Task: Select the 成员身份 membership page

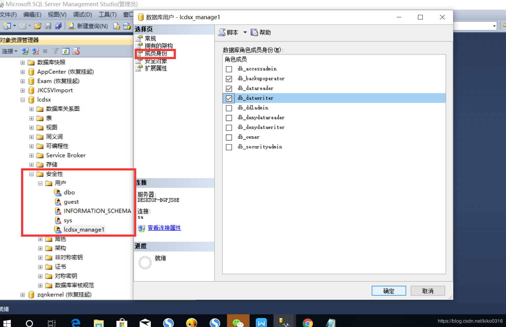Action: pyautogui.click(x=156, y=53)
